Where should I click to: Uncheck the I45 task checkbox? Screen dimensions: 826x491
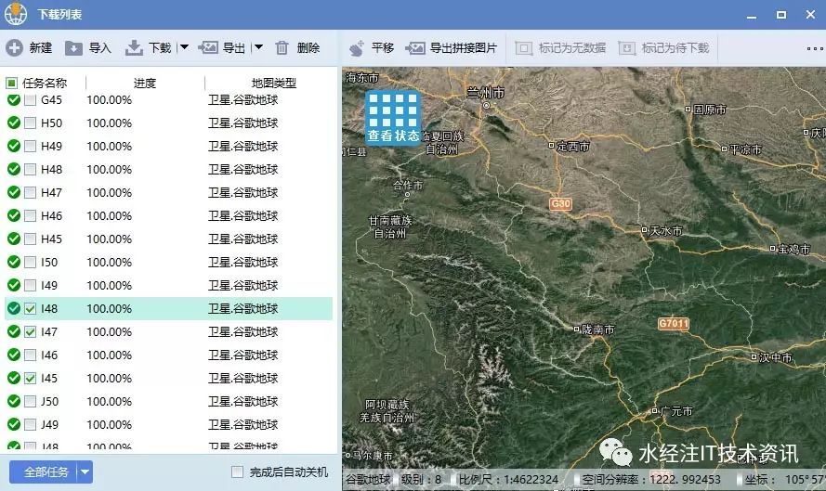click(x=30, y=379)
